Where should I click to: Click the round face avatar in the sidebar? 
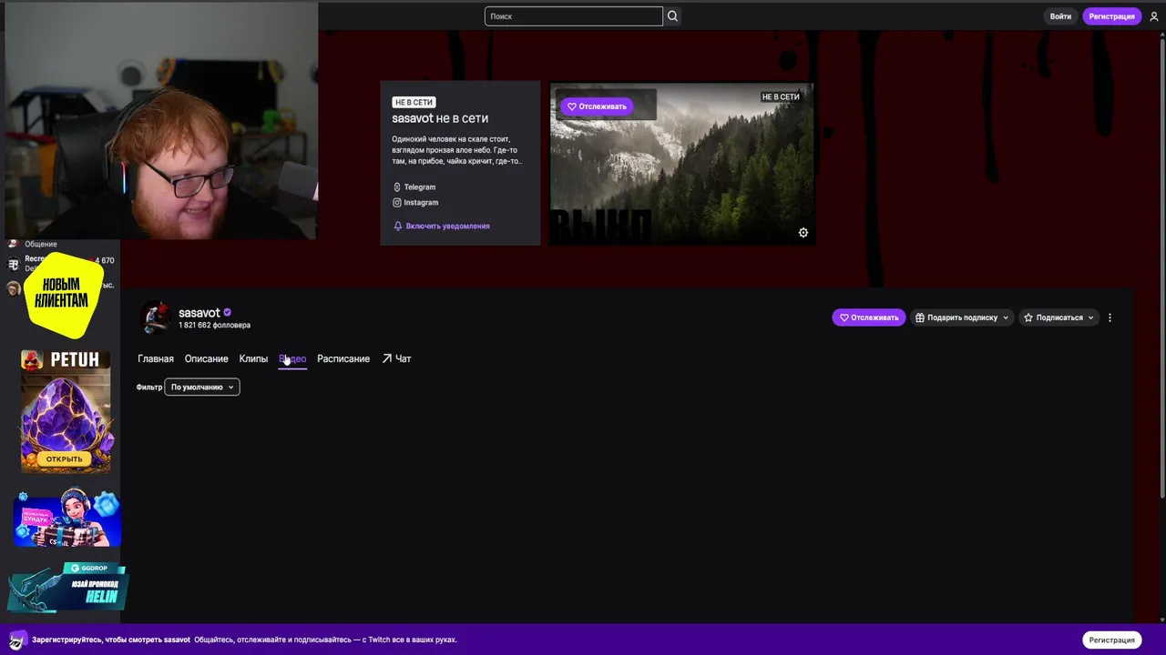pyautogui.click(x=13, y=288)
